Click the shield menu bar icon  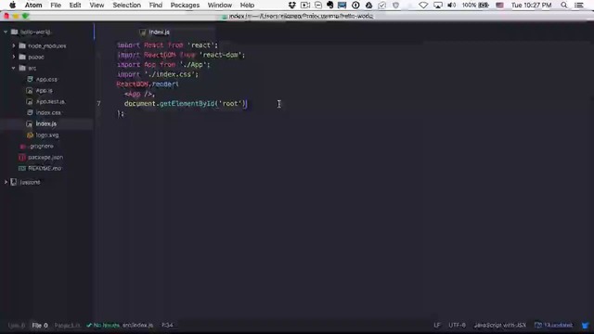396,5
